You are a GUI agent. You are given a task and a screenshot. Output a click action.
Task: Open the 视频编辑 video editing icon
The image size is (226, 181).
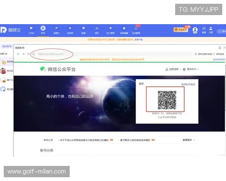124,29
